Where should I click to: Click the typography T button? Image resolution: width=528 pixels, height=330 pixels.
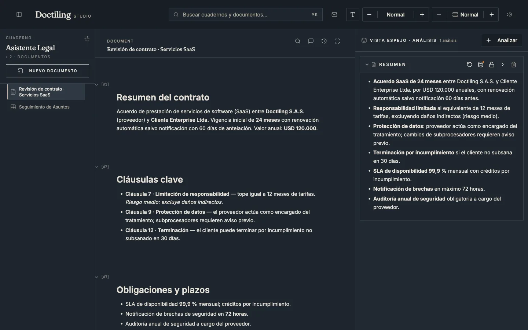(x=353, y=15)
